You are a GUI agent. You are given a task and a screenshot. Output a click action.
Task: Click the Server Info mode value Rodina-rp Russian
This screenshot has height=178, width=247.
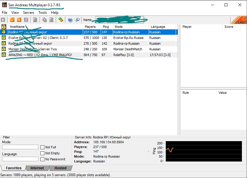106,157
